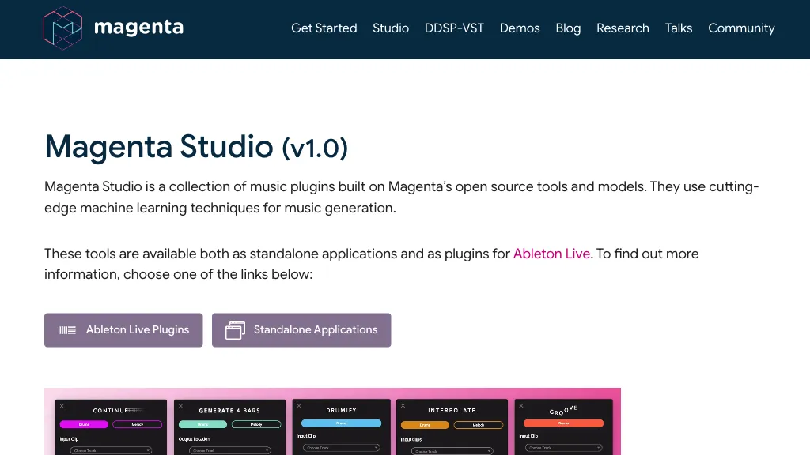Click the Magenta logo icon
Screen dimensions: 810x455
coord(63,28)
